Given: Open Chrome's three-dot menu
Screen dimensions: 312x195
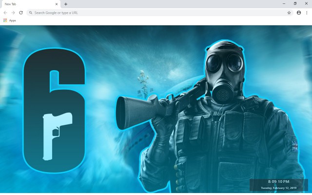Looking at the screenshot, I should pos(307,13).
